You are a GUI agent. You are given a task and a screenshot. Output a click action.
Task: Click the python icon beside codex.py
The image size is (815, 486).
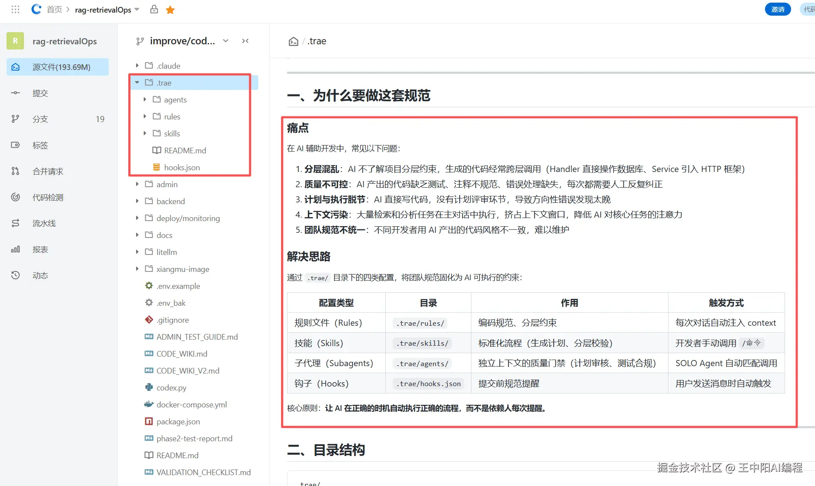[149, 387]
